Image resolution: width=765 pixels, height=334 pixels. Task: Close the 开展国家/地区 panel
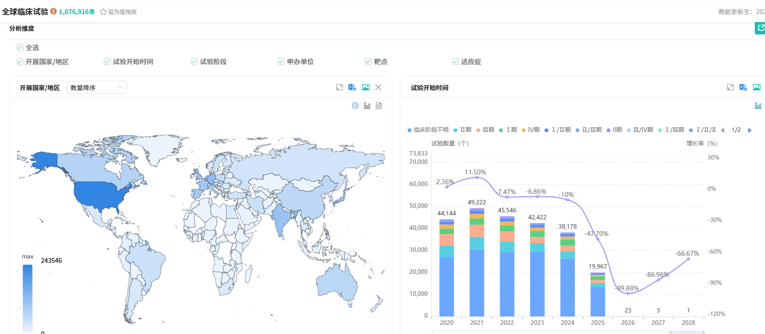point(378,87)
